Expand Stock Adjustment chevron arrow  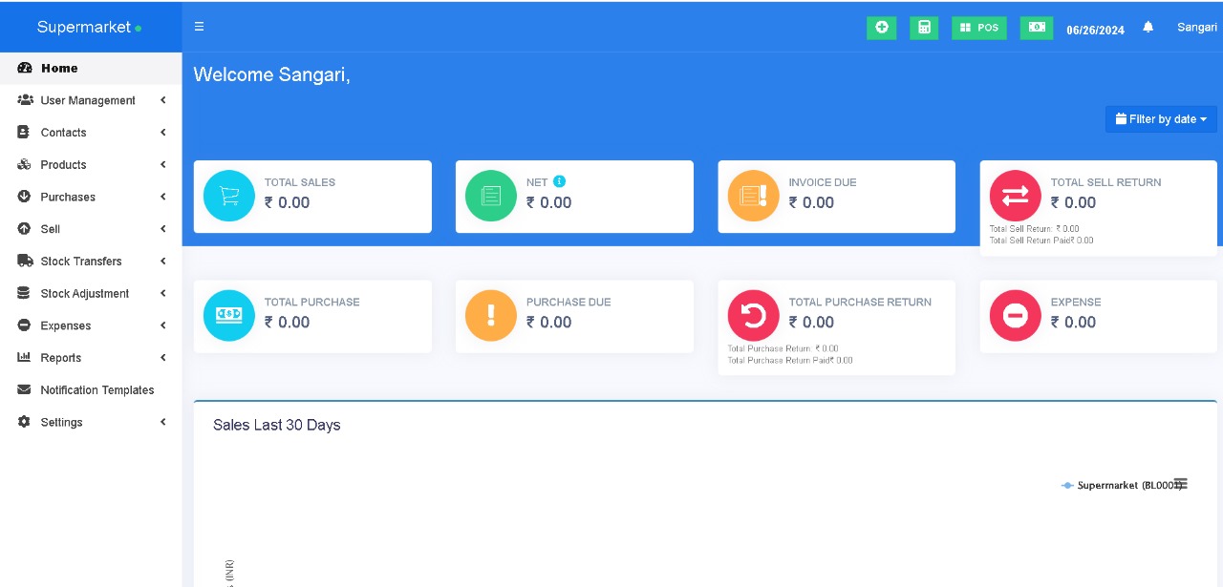[x=163, y=293]
